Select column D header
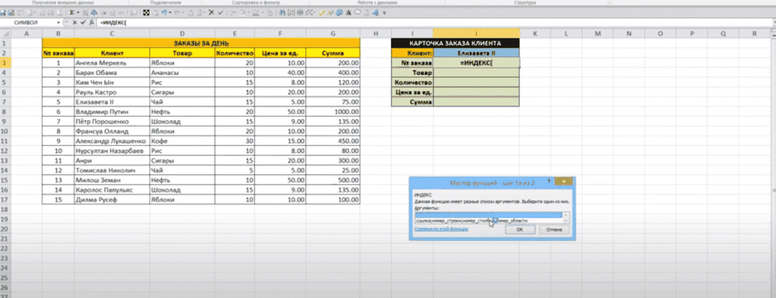This screenshot has height=298, width=776. 181,33
